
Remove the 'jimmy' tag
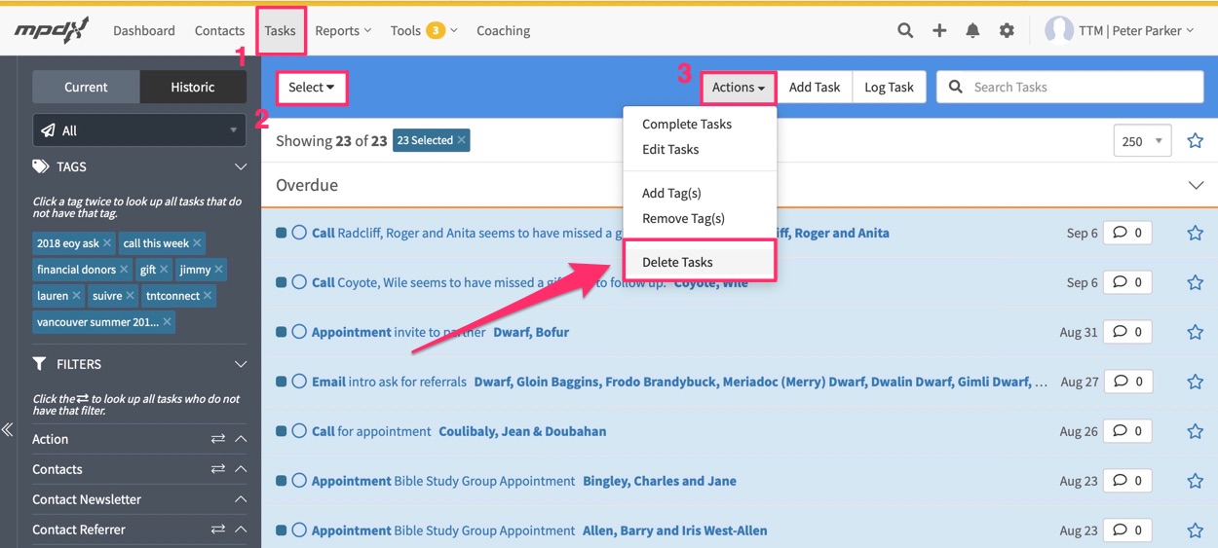(218, 270)
